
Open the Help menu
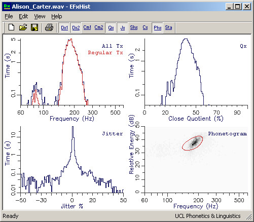(x=57, y=16)
